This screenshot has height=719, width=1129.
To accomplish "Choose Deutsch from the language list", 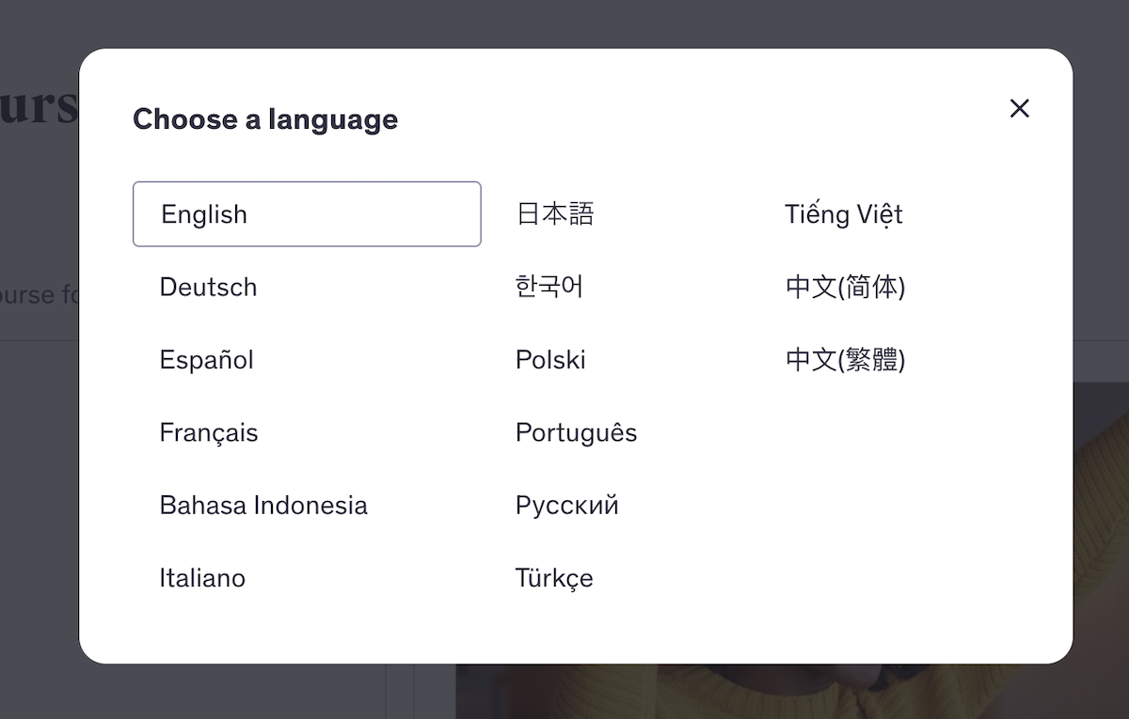I will click(208, 288).
